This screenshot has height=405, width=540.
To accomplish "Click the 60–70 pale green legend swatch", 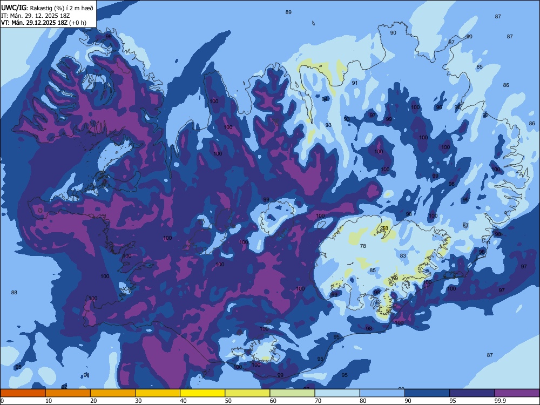I will 292,393.
